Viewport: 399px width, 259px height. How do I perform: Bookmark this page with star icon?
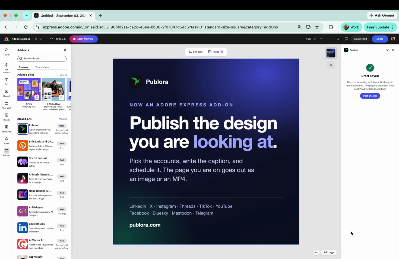[317, 27]
